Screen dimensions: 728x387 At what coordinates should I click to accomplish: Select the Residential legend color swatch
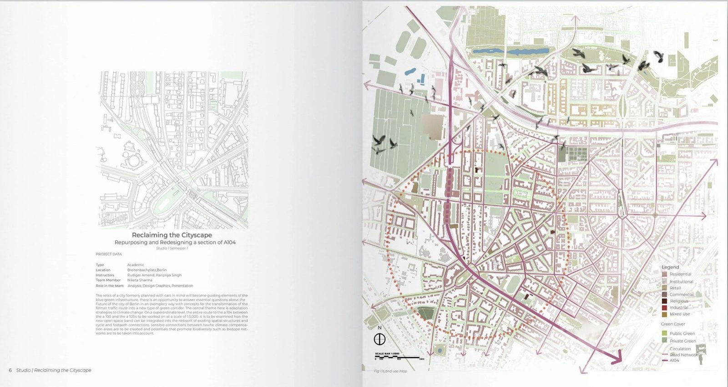665,274
